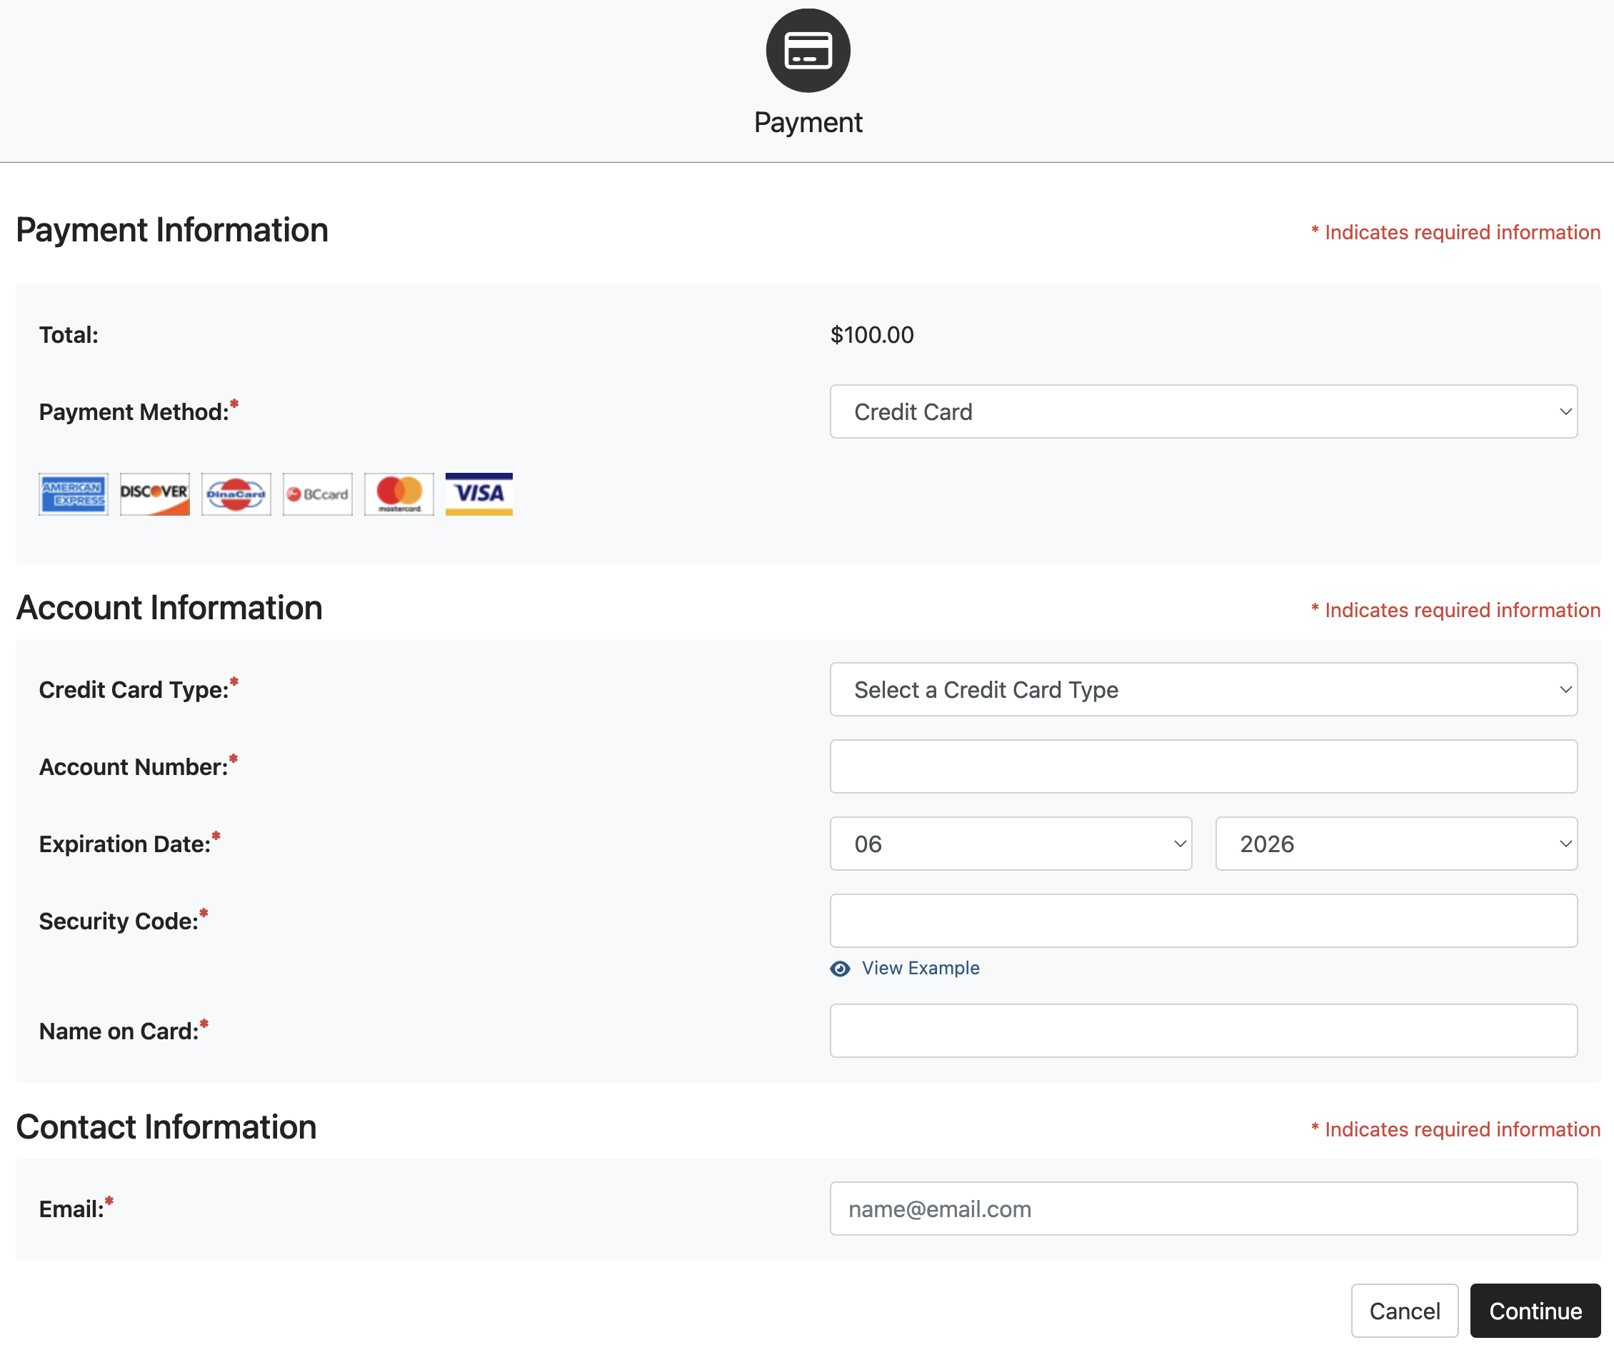Click the DinaCard logo
Screen dimensions: 1614x1350
point(236,494)
